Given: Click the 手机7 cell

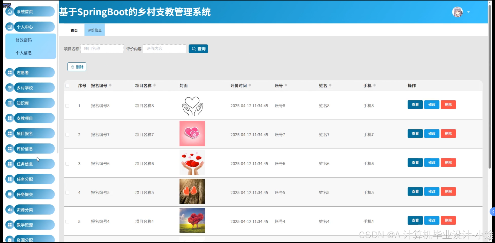Looking at the screenshot, I should pyautogui.click(x=368, y=135).
